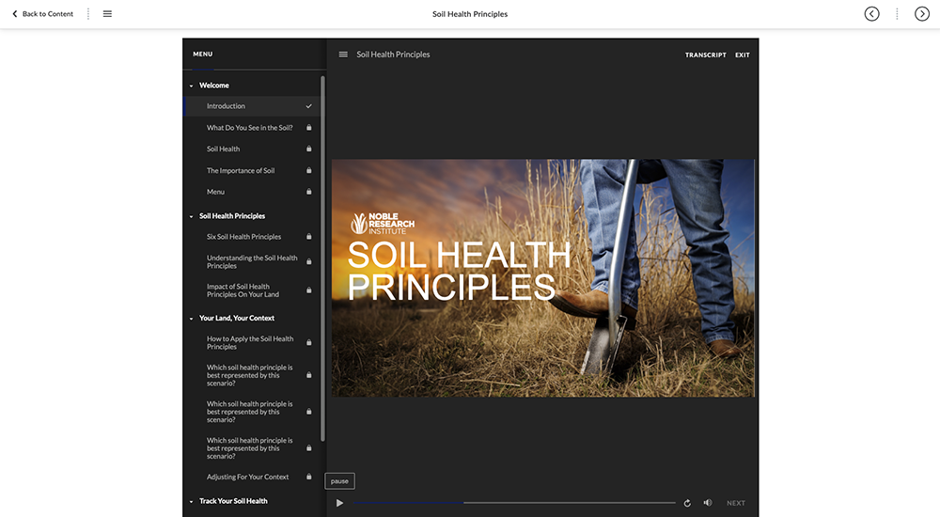Click the lock icon beside Soil Health
This screenshot has width=940, height=517.
[308, 149]
